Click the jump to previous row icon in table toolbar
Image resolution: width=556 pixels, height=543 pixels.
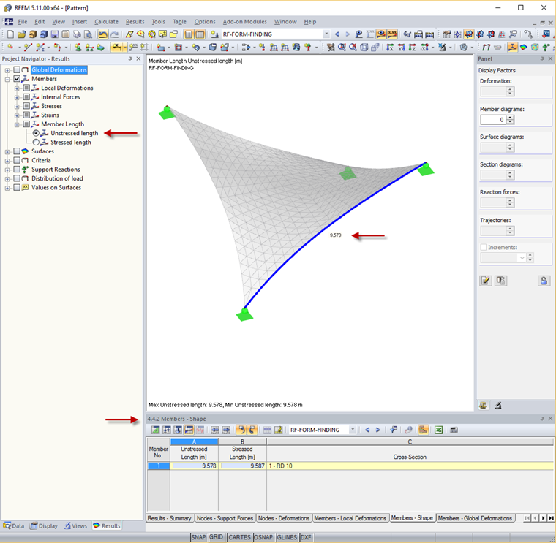(x=215, y=430)
